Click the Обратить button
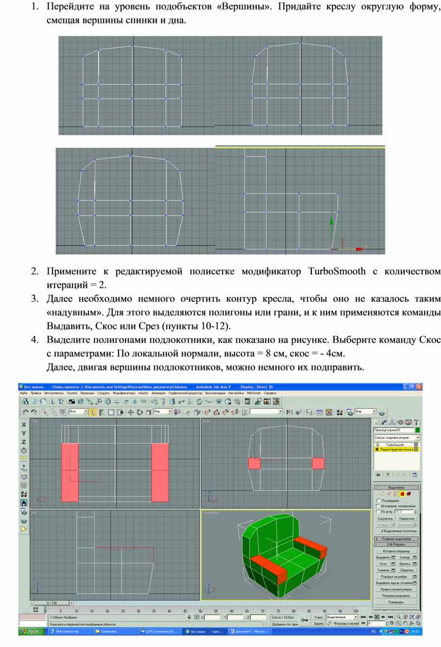441x647 pixels. point(407,570)
